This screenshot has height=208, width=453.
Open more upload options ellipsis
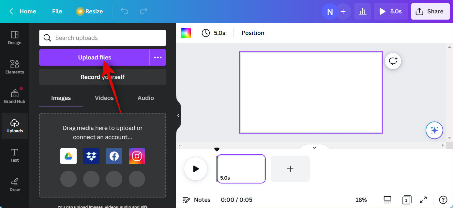(158, 57)
